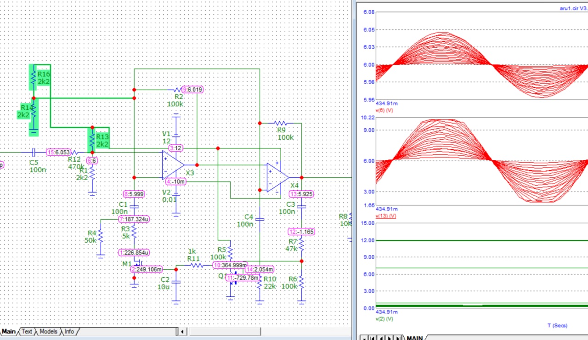The height and width of the screenshot is (340, 588).
Task: Click the T (Secs) axis label
Action: tap(557, 325)
